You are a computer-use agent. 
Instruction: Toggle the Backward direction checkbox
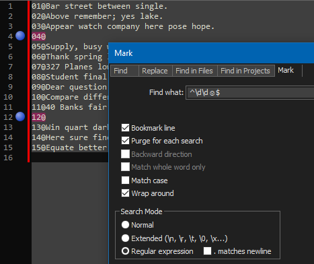point(125,154)
